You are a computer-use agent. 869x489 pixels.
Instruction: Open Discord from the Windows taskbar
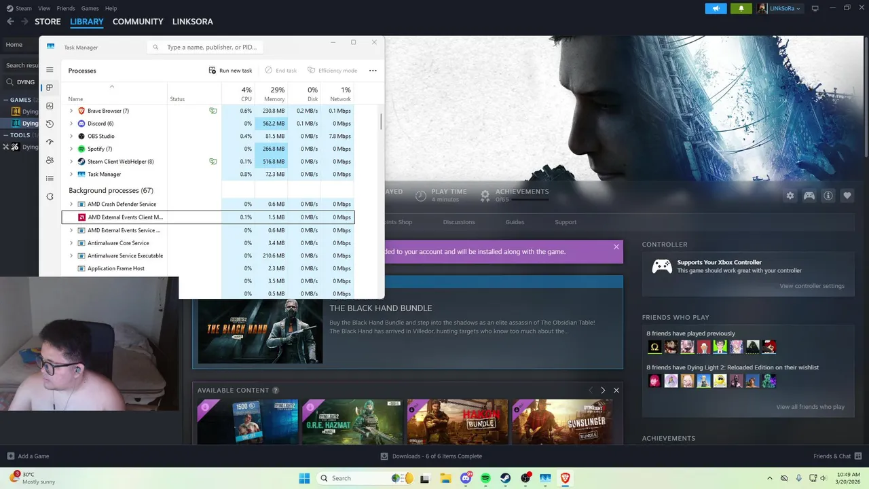[466, 478]
